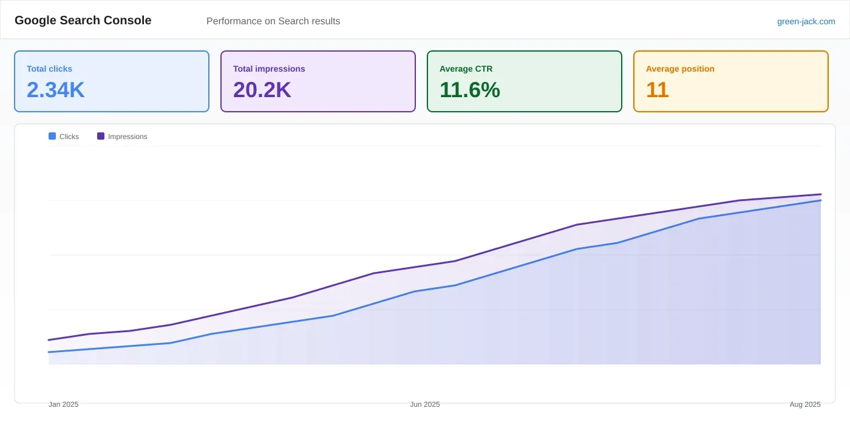Toggle the Total impressions metric card
Image resolution: width=850 pixels, height=425 pixels.
(x=318, y=81)
